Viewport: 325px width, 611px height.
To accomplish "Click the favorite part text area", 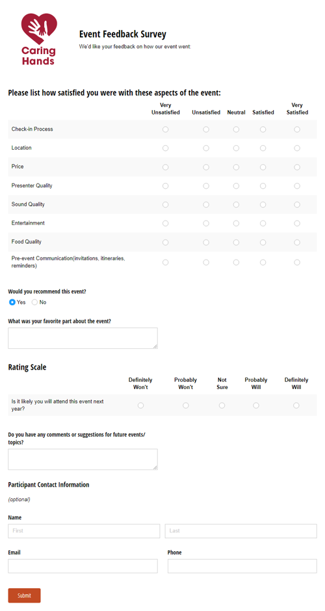I will point(83,338).
